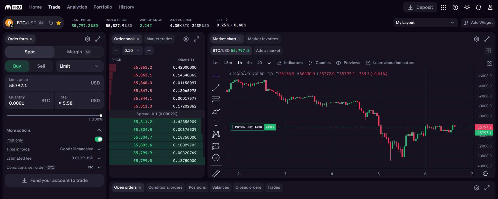Switch to Market favorites tab
Viewport: 498px width, 199px height.
(263, 39)
